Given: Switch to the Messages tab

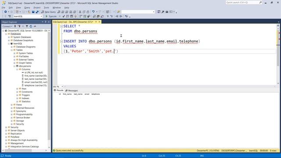Looking at the screenshot, I should 72,90.
